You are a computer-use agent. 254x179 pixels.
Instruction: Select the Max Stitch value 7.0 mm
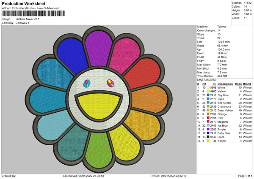[x=222, y=65]
